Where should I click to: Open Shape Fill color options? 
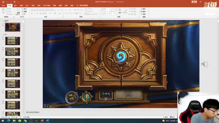click(133, 9)
